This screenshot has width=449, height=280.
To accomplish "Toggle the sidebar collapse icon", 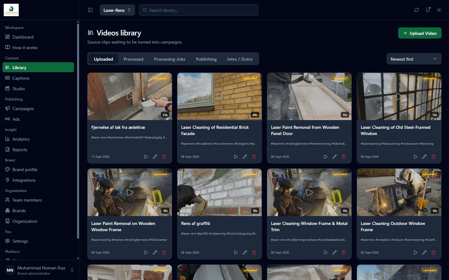I will (x=90, y=10).
